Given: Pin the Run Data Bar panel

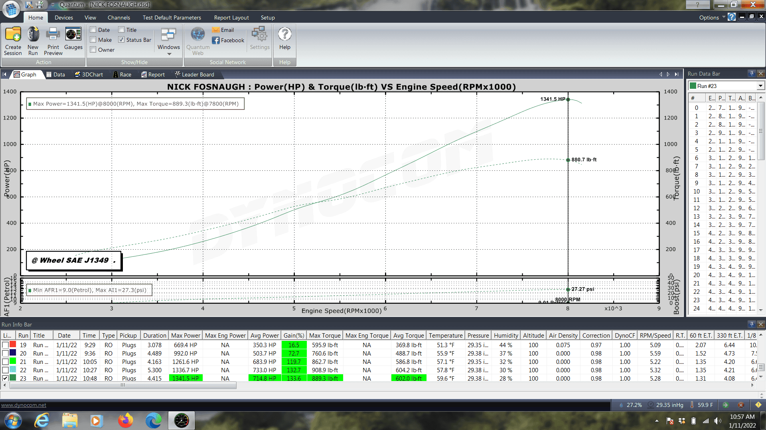Looking at the screenshot, I should (x=752, y=74).
